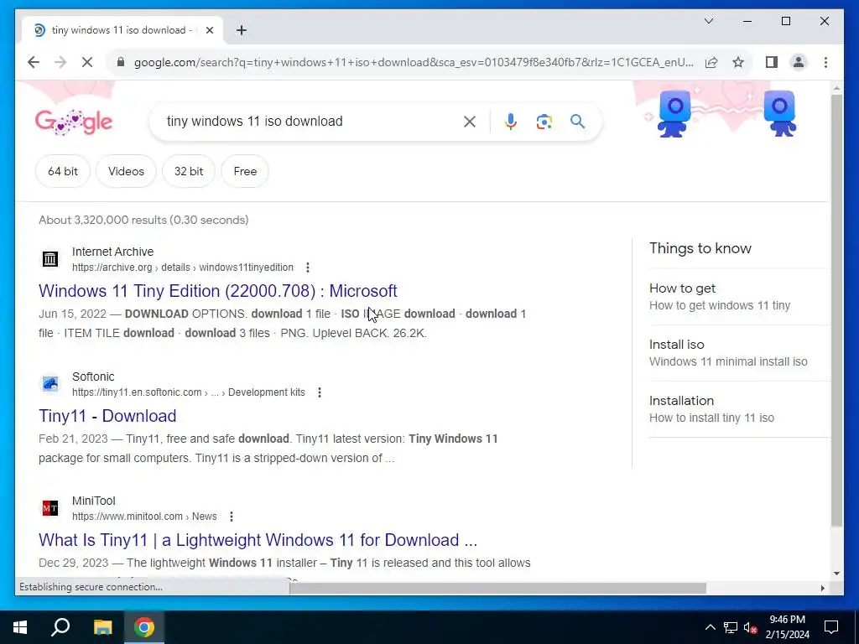Open a new tab with plus button

tap(242, 30)
